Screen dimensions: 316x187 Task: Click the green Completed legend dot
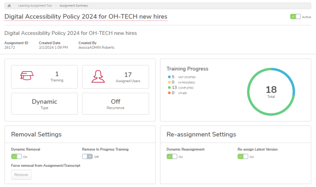[x=169, y=88]
